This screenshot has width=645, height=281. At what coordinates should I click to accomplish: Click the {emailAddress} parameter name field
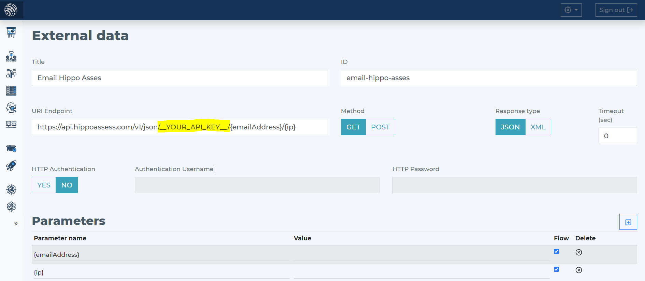pos(162,255)
